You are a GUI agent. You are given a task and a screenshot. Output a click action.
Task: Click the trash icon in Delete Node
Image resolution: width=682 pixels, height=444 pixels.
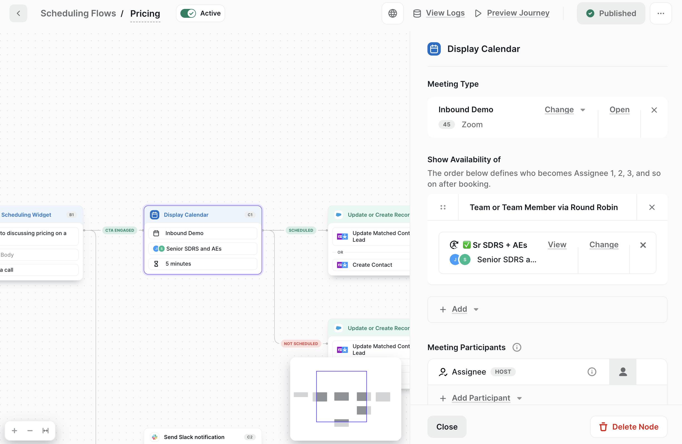click(603, 427)
